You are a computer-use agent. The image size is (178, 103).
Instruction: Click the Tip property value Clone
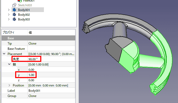51,44
